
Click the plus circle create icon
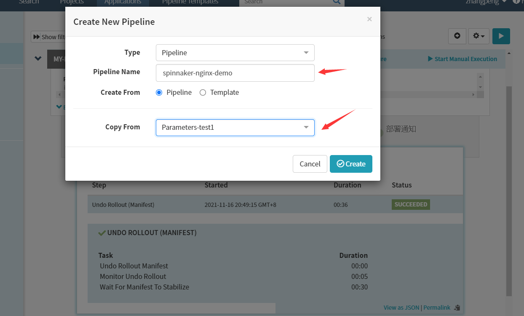tap(457, 36)
